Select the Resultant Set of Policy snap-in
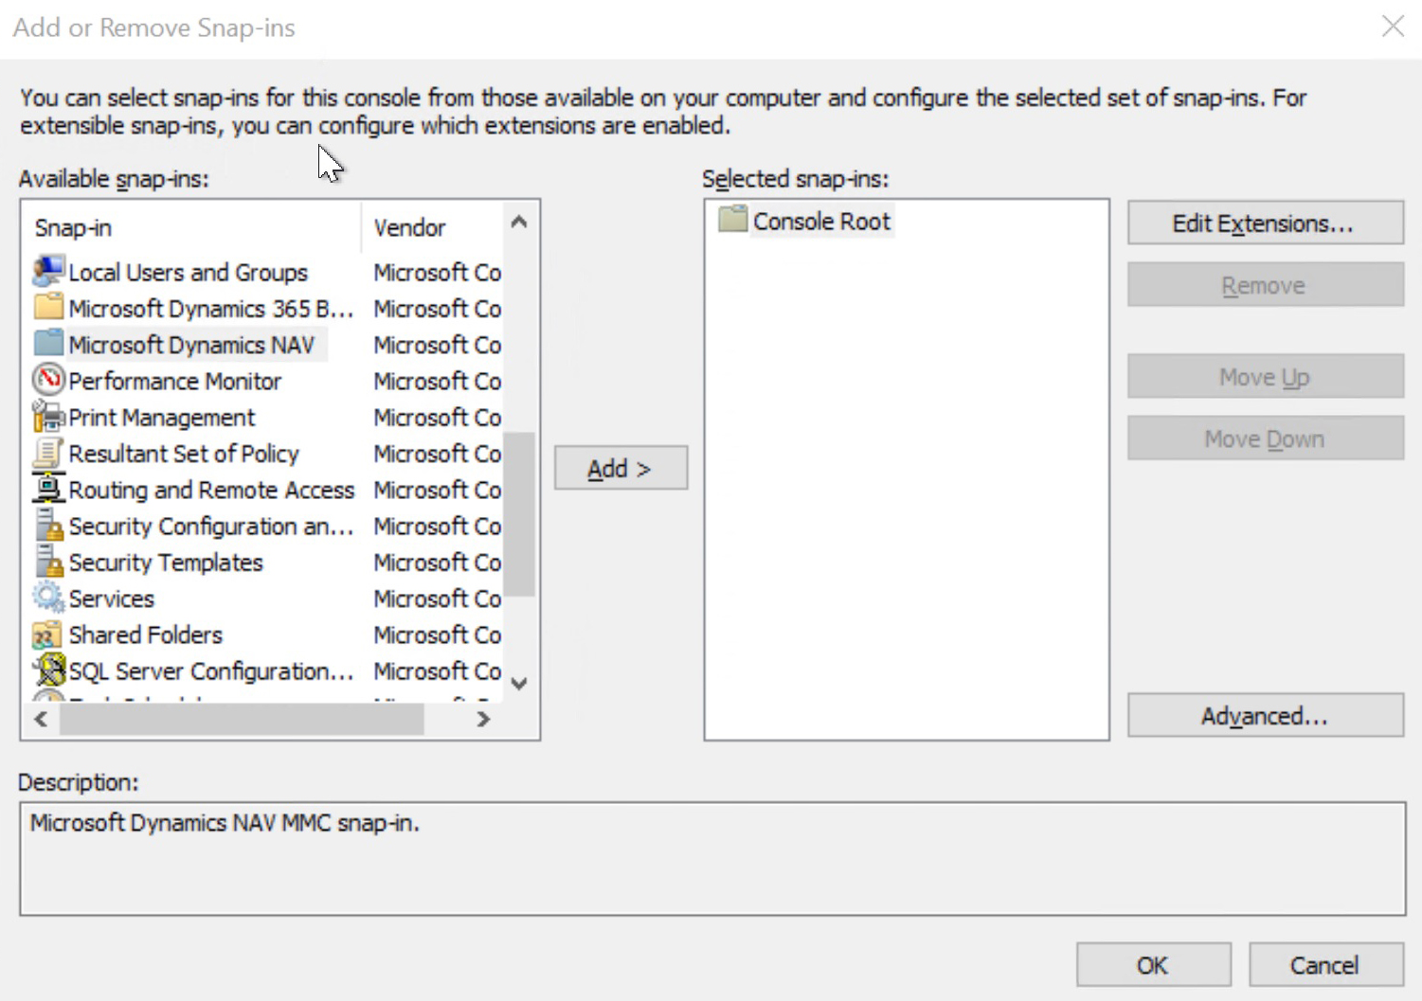 (184, 454)
